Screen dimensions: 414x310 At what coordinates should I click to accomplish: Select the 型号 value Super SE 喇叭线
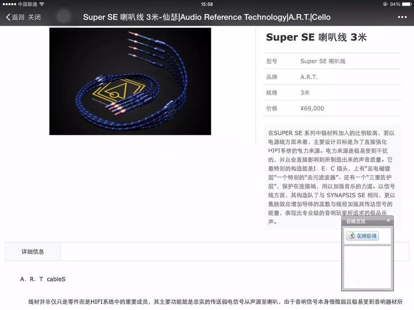[x=323, y=61]
